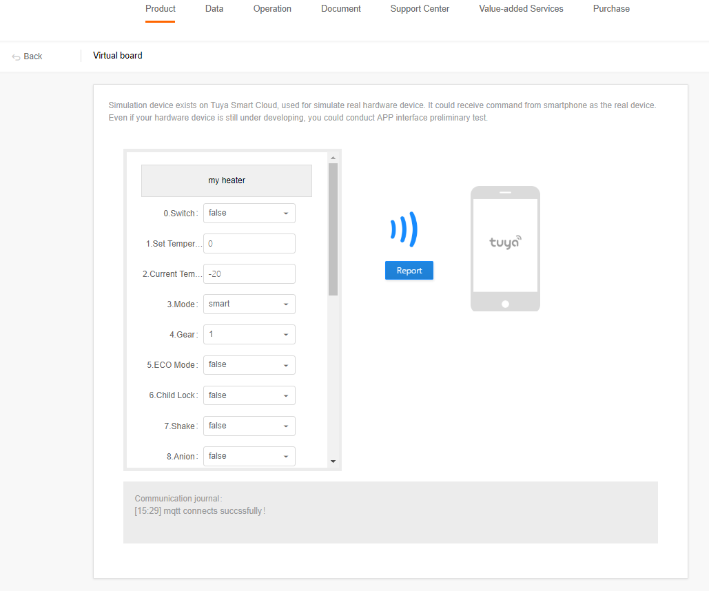Screen dimensions: 709x591
Task: Click the my heater device header
Action: pyautogui.click(x=227, y=180)
